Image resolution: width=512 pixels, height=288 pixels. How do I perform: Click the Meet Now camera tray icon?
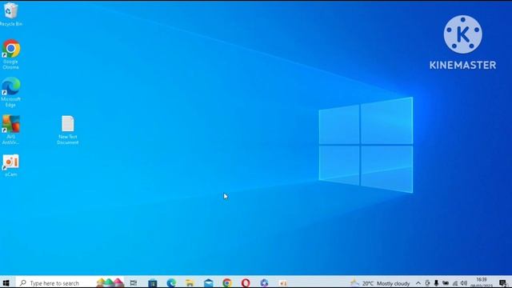point(427,283)
